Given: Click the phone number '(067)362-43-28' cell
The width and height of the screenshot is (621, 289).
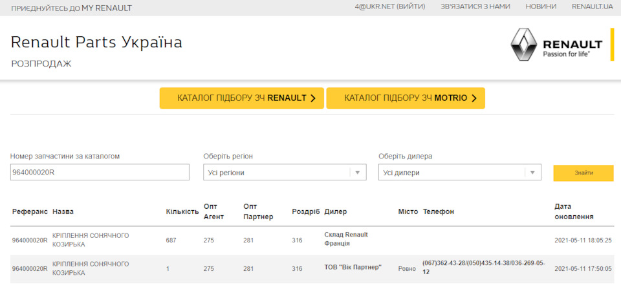Looking at the screenshot, I should (484, 268).
